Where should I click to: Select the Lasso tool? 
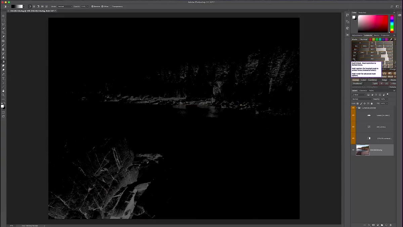(3, 24)
